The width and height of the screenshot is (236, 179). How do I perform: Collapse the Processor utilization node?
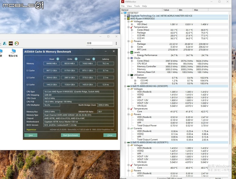coord(132,78)
